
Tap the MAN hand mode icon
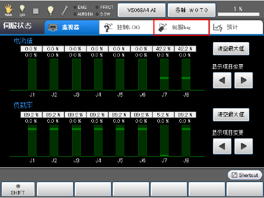(9, 10)
